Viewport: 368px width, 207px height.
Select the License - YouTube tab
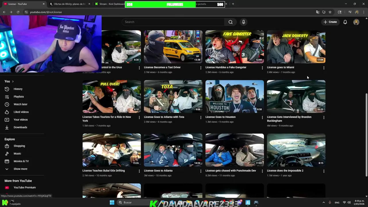tap(24, 4)
